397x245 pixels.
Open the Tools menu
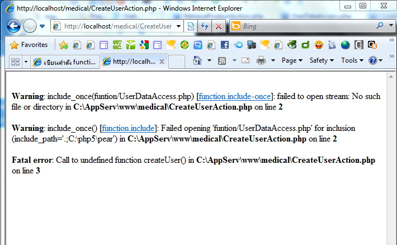click(352, 60)
